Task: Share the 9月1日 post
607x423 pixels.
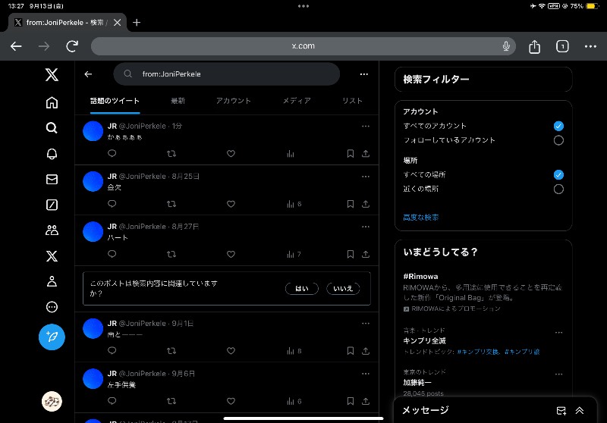Action: 366,351
